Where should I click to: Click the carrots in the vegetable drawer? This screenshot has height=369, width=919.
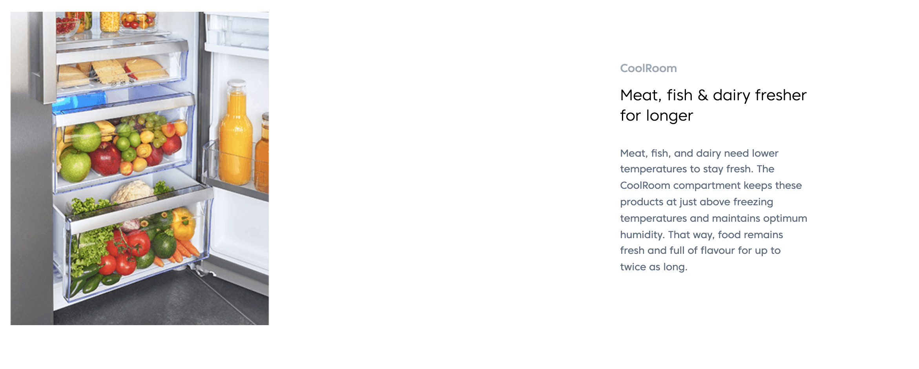click(x=184, y=250)
